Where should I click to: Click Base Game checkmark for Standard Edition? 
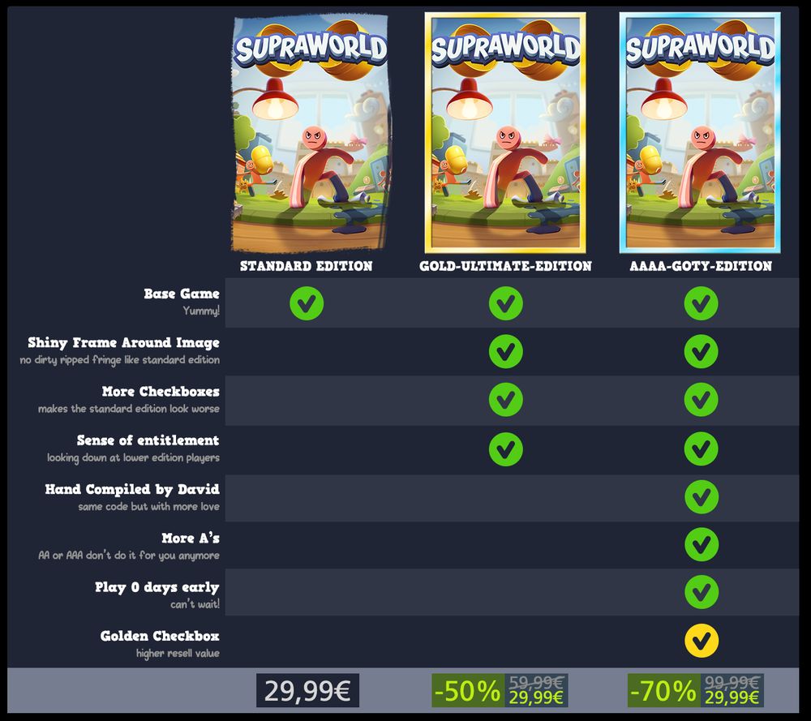(307, 303)
